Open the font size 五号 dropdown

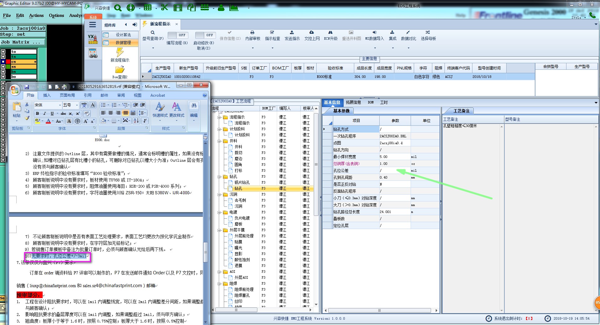click(x=77, y=105)
